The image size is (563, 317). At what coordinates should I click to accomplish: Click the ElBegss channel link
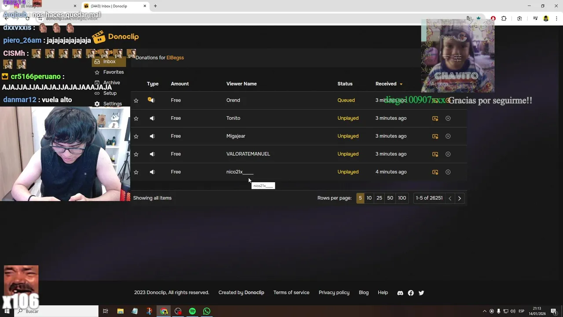[x=175, y=58]
